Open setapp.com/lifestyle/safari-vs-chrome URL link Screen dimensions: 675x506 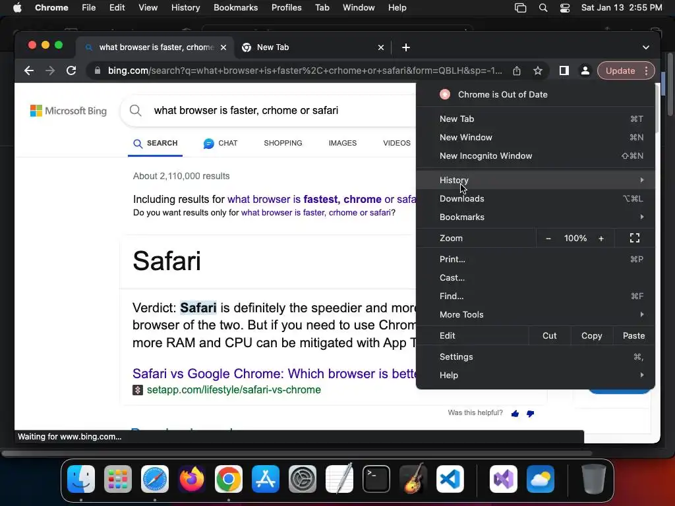[234, 390]
